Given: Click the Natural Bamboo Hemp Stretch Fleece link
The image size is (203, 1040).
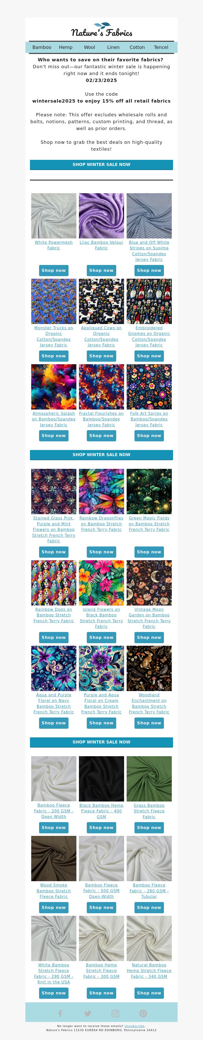Looking at the screenshot, I should (149, 971).
